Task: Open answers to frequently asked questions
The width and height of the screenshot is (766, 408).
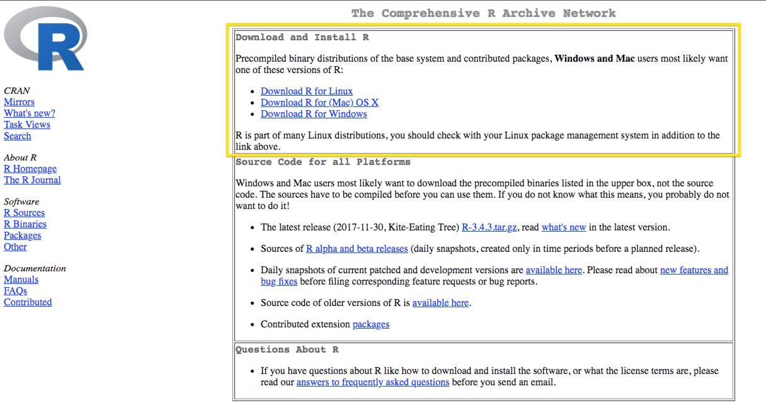Action: coord(373,382)
